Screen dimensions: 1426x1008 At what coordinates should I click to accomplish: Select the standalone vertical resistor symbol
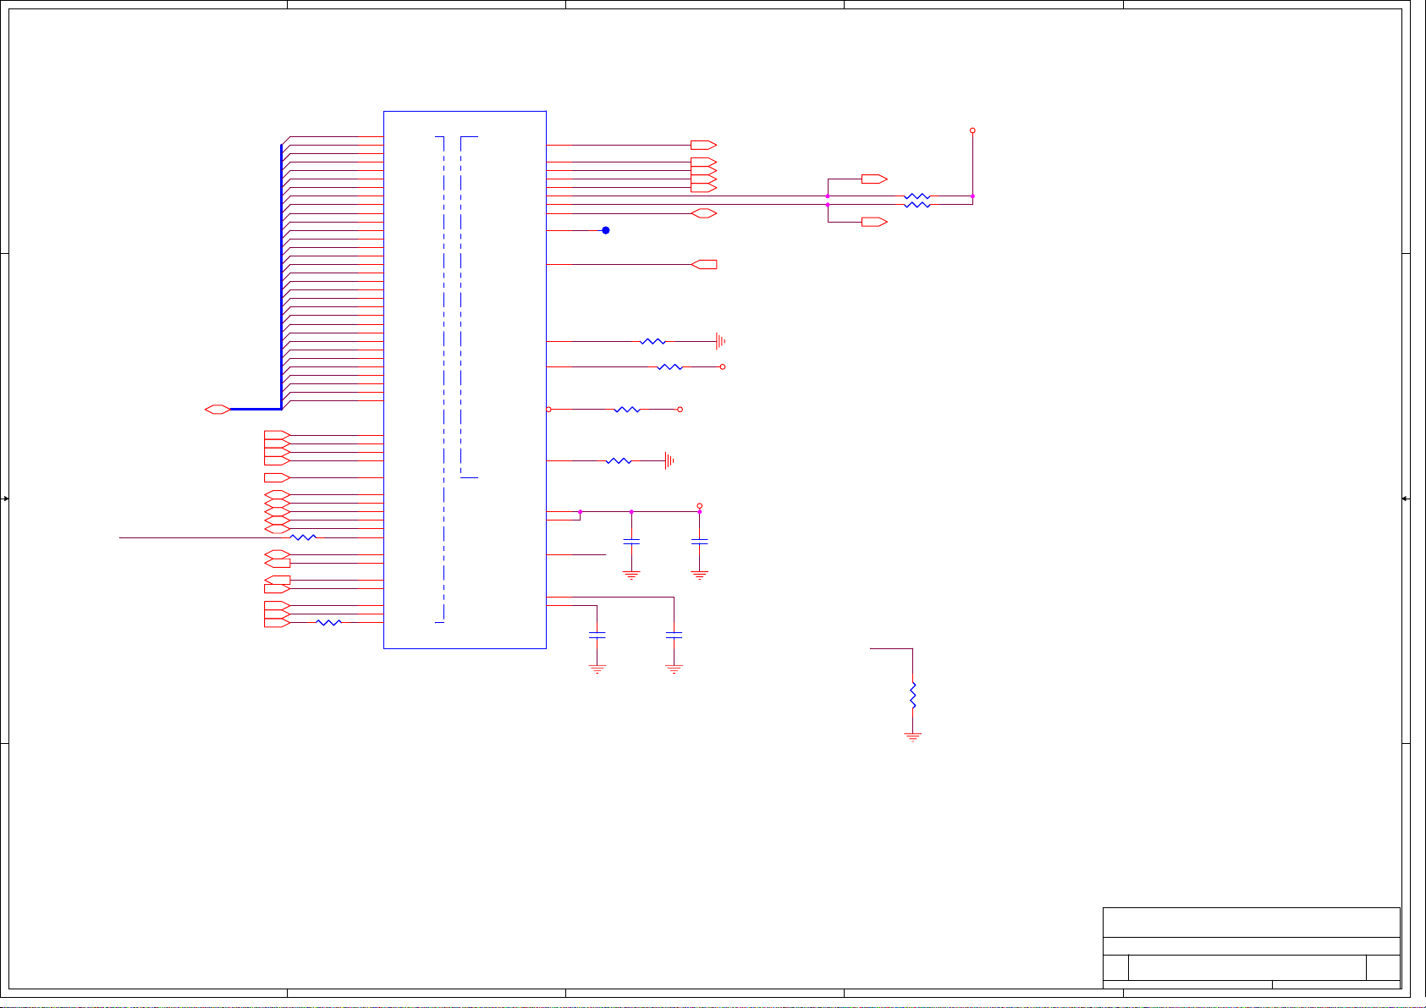tap(913, 696)
